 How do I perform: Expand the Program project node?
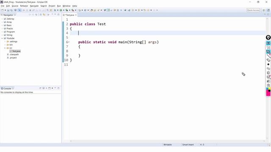pos(2,32)
